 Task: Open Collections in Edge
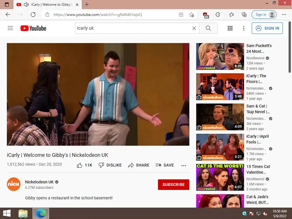[x=244, y=15]
